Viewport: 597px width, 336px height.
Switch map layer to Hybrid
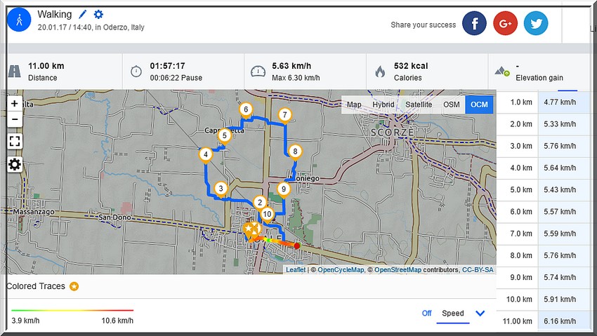(x=383, y=105)
